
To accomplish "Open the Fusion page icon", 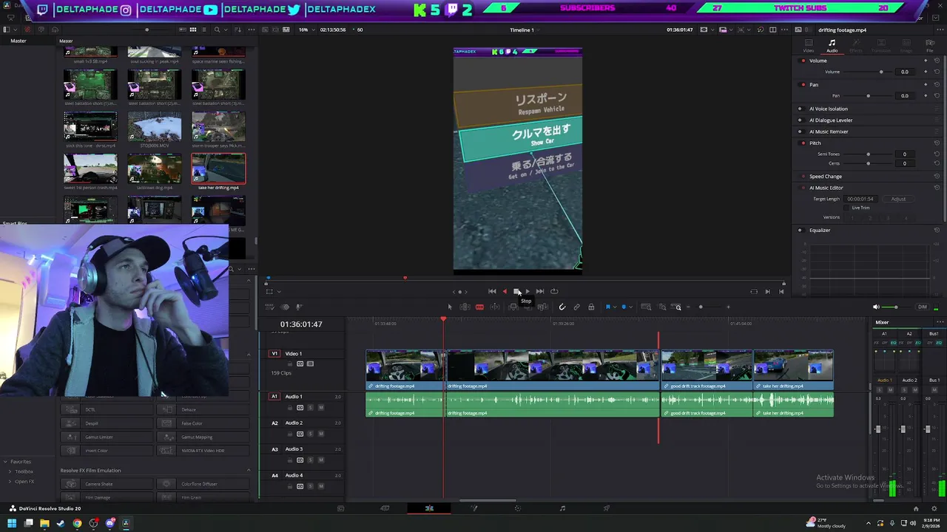I will pyautogui.click(x=473, y=508).
